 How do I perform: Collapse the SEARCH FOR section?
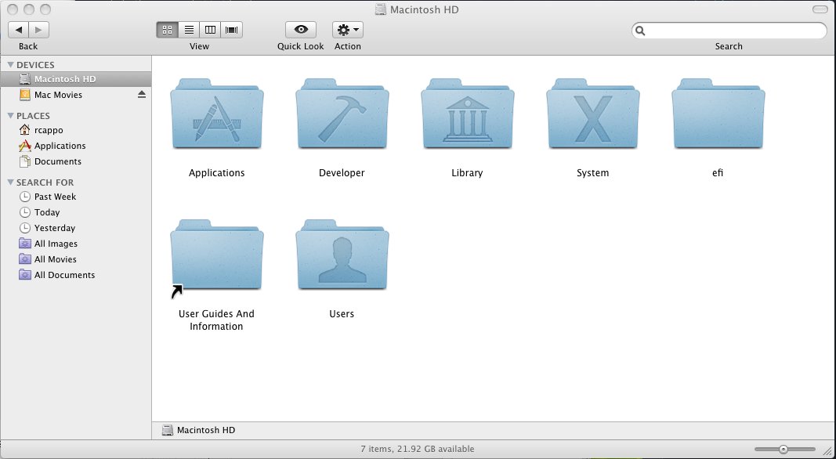[11, 183]
